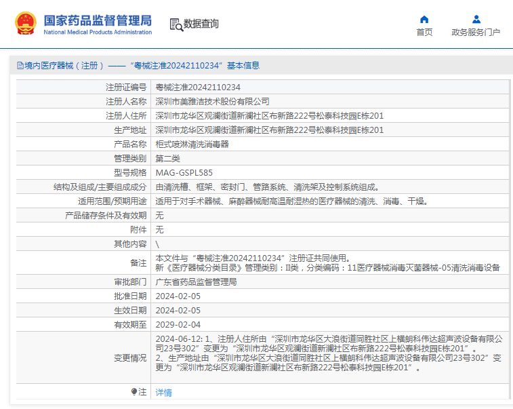Click the 生产地址 label
513x409 pixels.
(x=130, y=130)
